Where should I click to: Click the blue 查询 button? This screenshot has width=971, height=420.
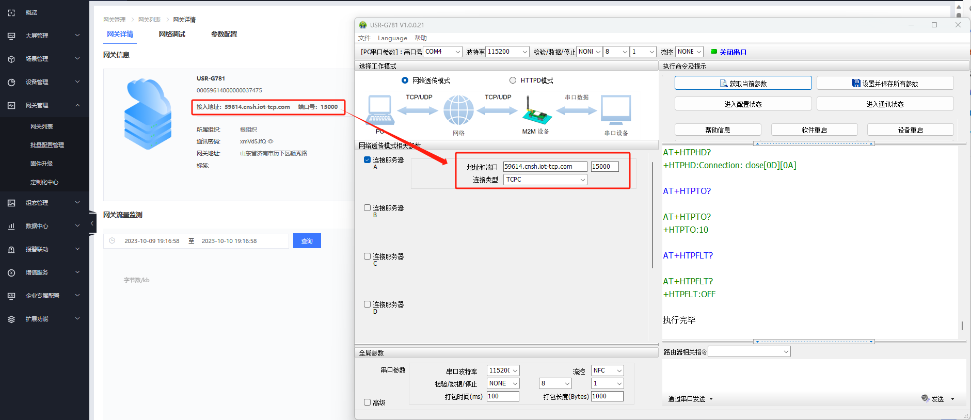[307, 241]
